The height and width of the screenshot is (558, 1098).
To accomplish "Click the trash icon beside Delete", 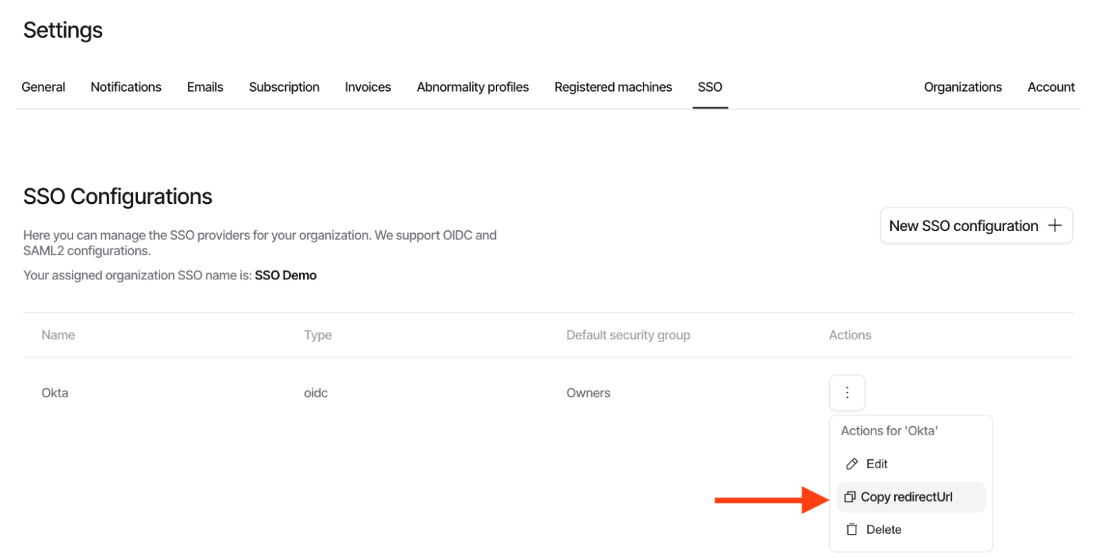I will click(x=851, y=530).
